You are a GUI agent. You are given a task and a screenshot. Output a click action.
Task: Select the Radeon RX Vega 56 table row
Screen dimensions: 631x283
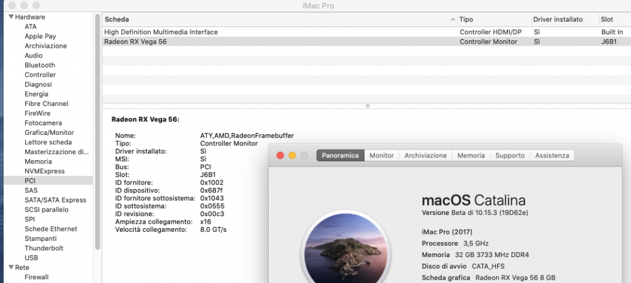367,42
